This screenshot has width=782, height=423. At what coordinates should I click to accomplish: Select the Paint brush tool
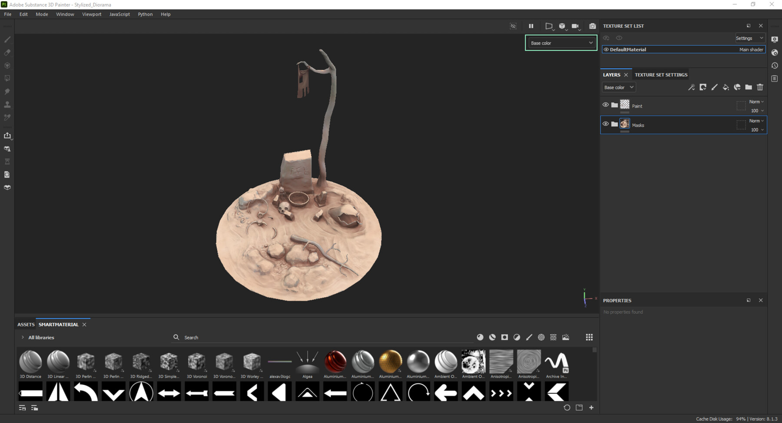pyautogui.click(x=7, y=39)
